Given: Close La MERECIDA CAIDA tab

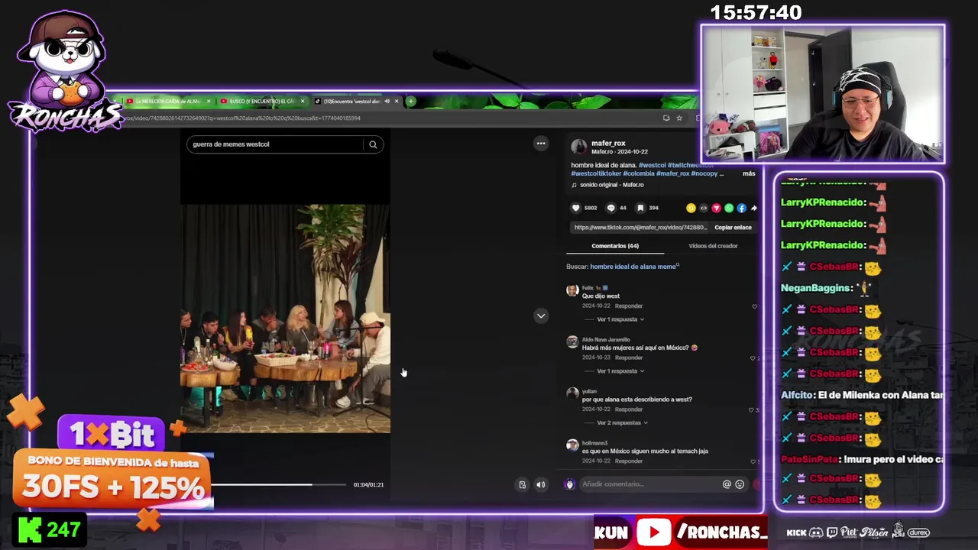Looking at the screenshot, I should click(x=208, y=101).
